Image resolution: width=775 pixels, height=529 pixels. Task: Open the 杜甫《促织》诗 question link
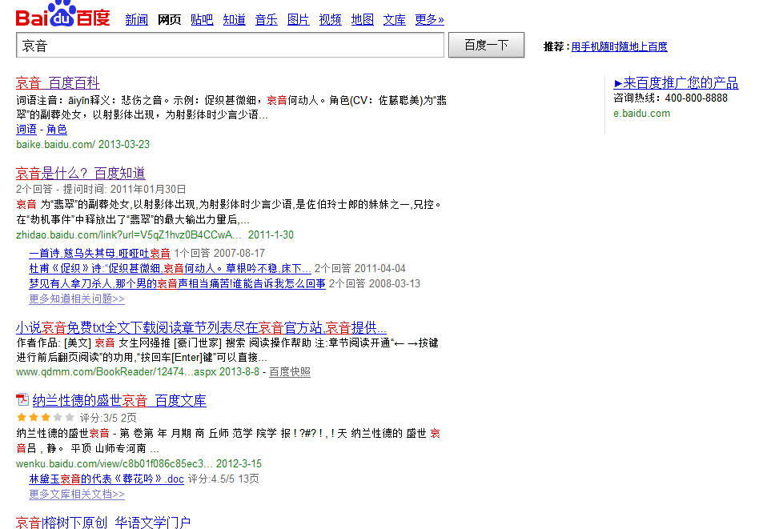170,269
